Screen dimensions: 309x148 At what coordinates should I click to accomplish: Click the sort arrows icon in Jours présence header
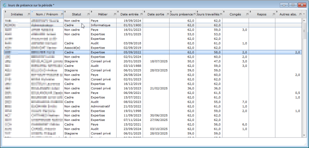coord(171,11)
